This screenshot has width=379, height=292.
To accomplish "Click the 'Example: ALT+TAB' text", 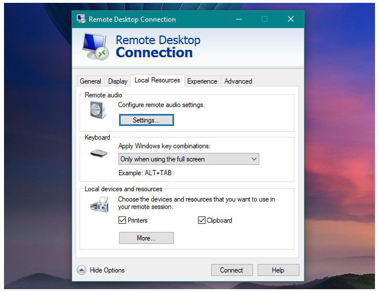I will point(145,173).
